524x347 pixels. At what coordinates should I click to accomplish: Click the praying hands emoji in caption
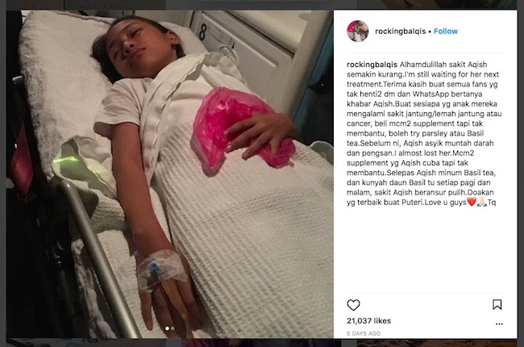tap(481, 202)
